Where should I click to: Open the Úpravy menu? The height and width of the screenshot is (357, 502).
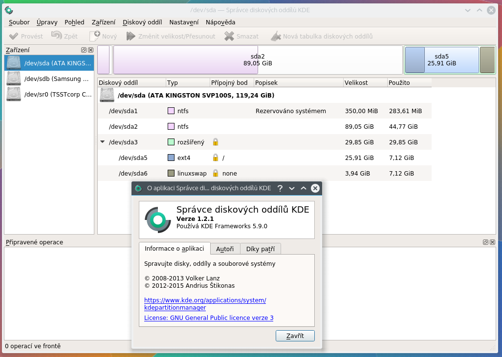tap(47, 22)
